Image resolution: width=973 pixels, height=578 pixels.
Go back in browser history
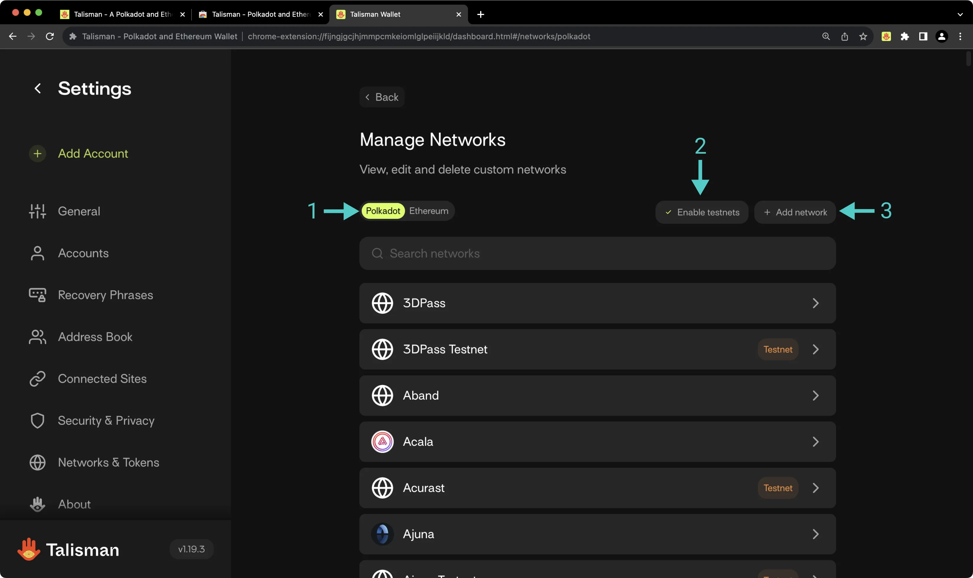(x=13, y=36)
